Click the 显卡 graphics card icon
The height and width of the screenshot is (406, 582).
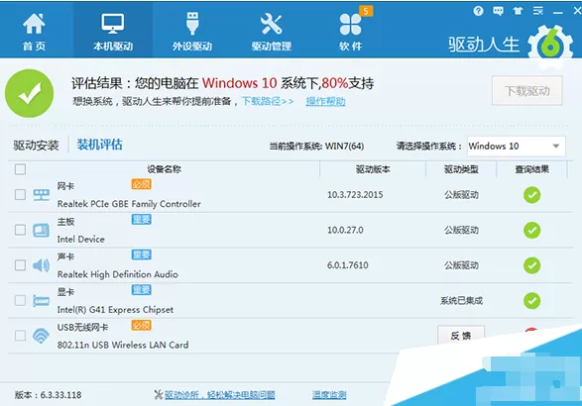41,301
